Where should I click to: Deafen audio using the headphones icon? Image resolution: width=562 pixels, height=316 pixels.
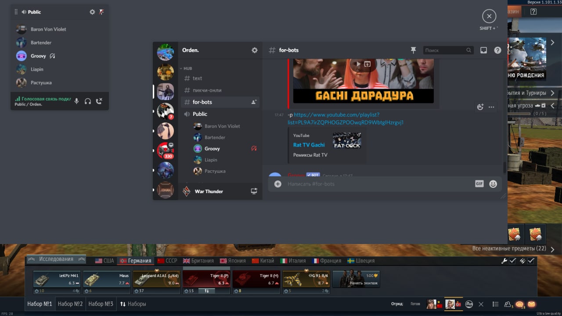(88, 101)
